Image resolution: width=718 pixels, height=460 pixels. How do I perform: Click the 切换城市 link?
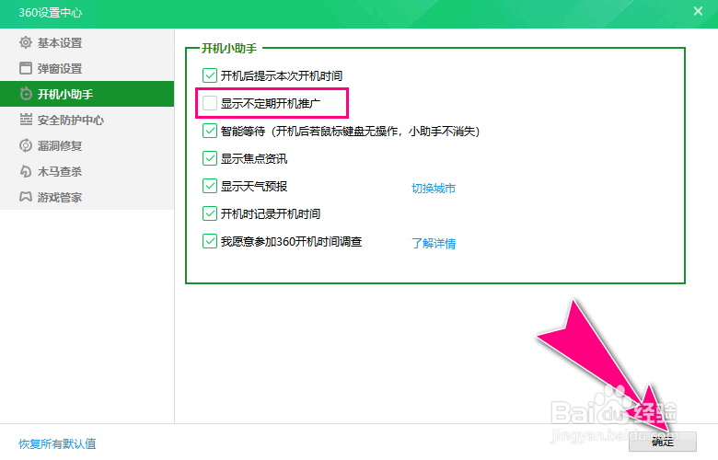(434, 188)
